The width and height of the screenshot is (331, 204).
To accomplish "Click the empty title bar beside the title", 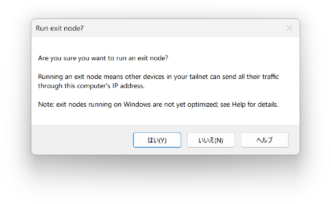I will pos(181,28).
